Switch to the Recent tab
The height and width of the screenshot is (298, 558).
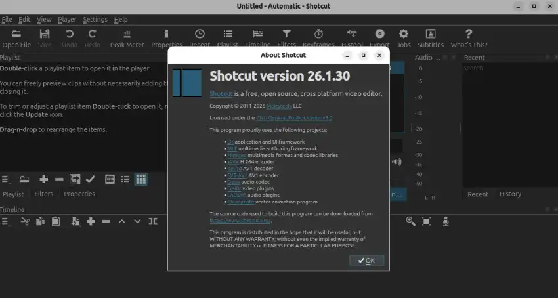pyautogui.click(x=477, y=194)
